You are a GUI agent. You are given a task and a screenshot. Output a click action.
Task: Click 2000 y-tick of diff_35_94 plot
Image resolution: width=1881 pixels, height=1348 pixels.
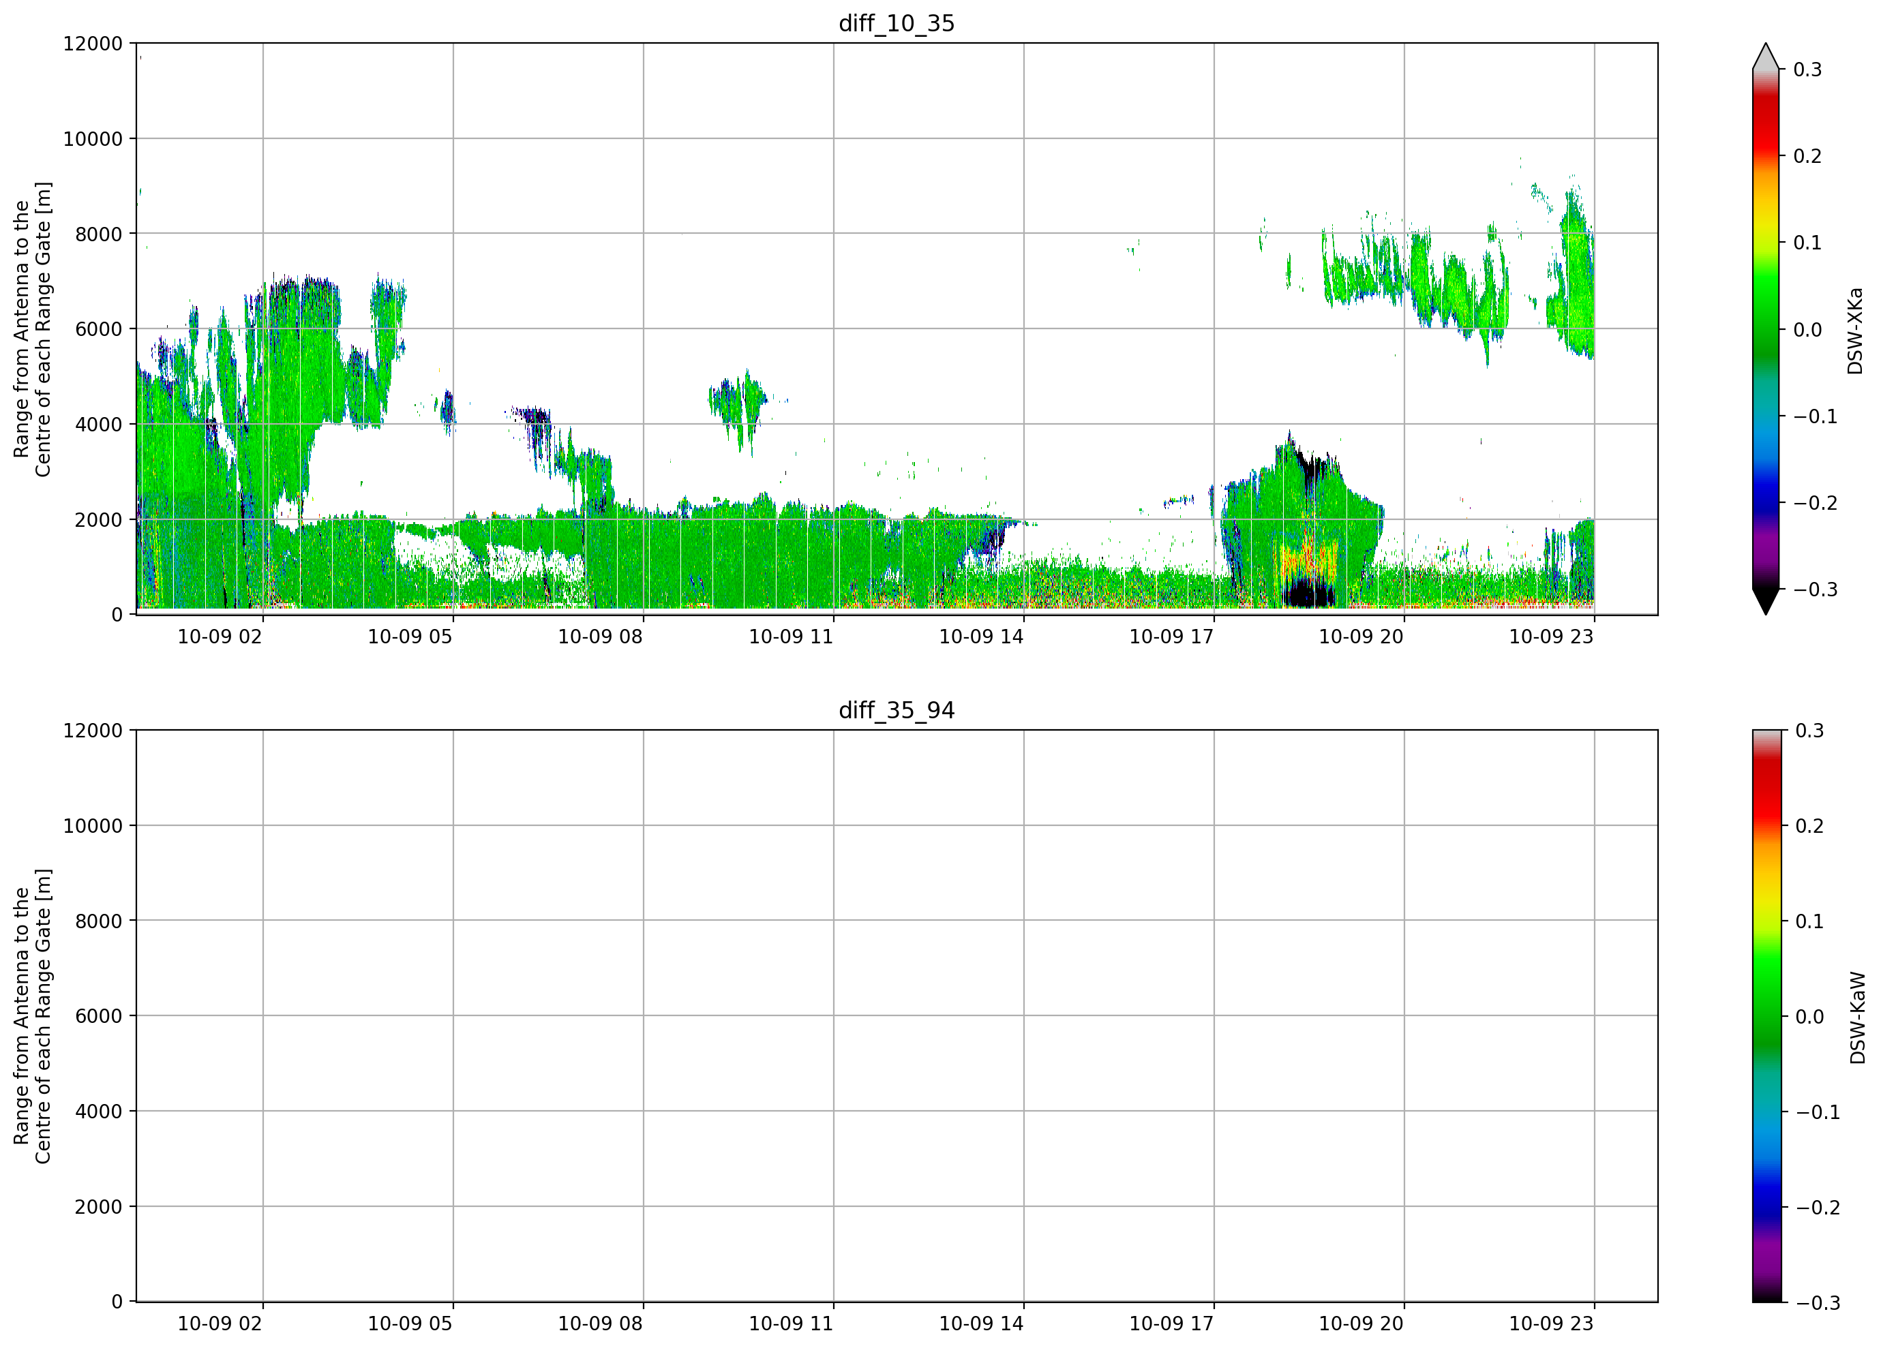(x=99, y=1207)
